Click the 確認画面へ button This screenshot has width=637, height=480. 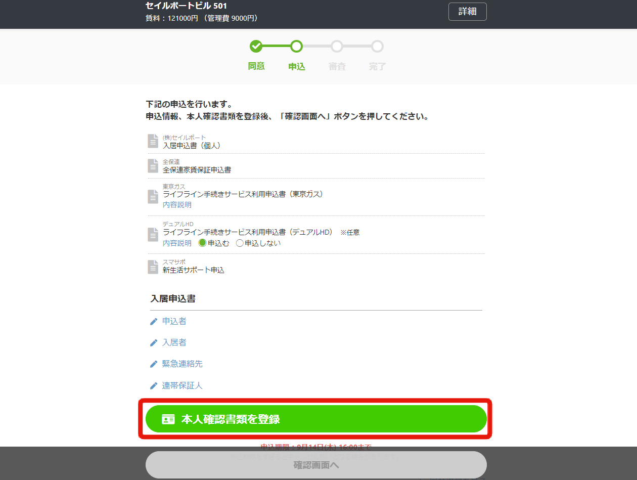point(316,465)
